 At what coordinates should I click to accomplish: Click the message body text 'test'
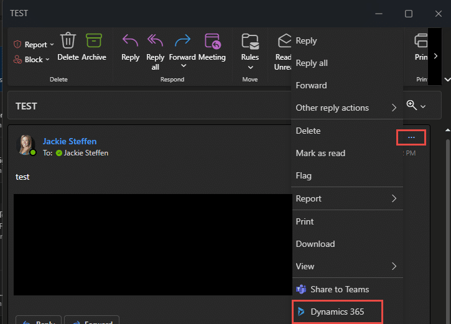pos(22,177)
